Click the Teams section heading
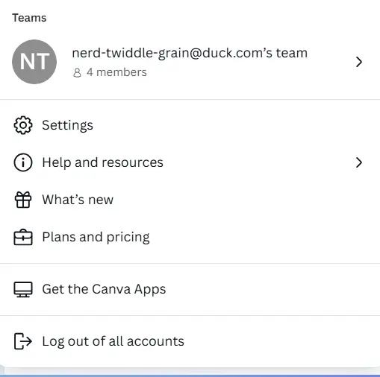This screenshot has width=380, height=377. click(x=29, y=18)
